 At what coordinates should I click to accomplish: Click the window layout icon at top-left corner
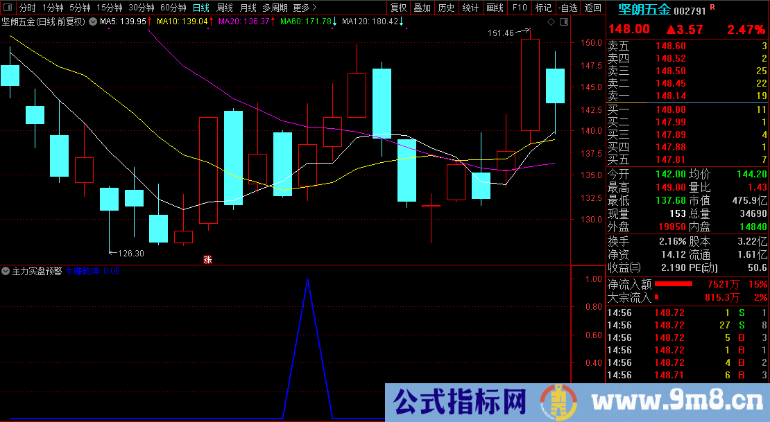pyautogui.click(x=8, y=8)
